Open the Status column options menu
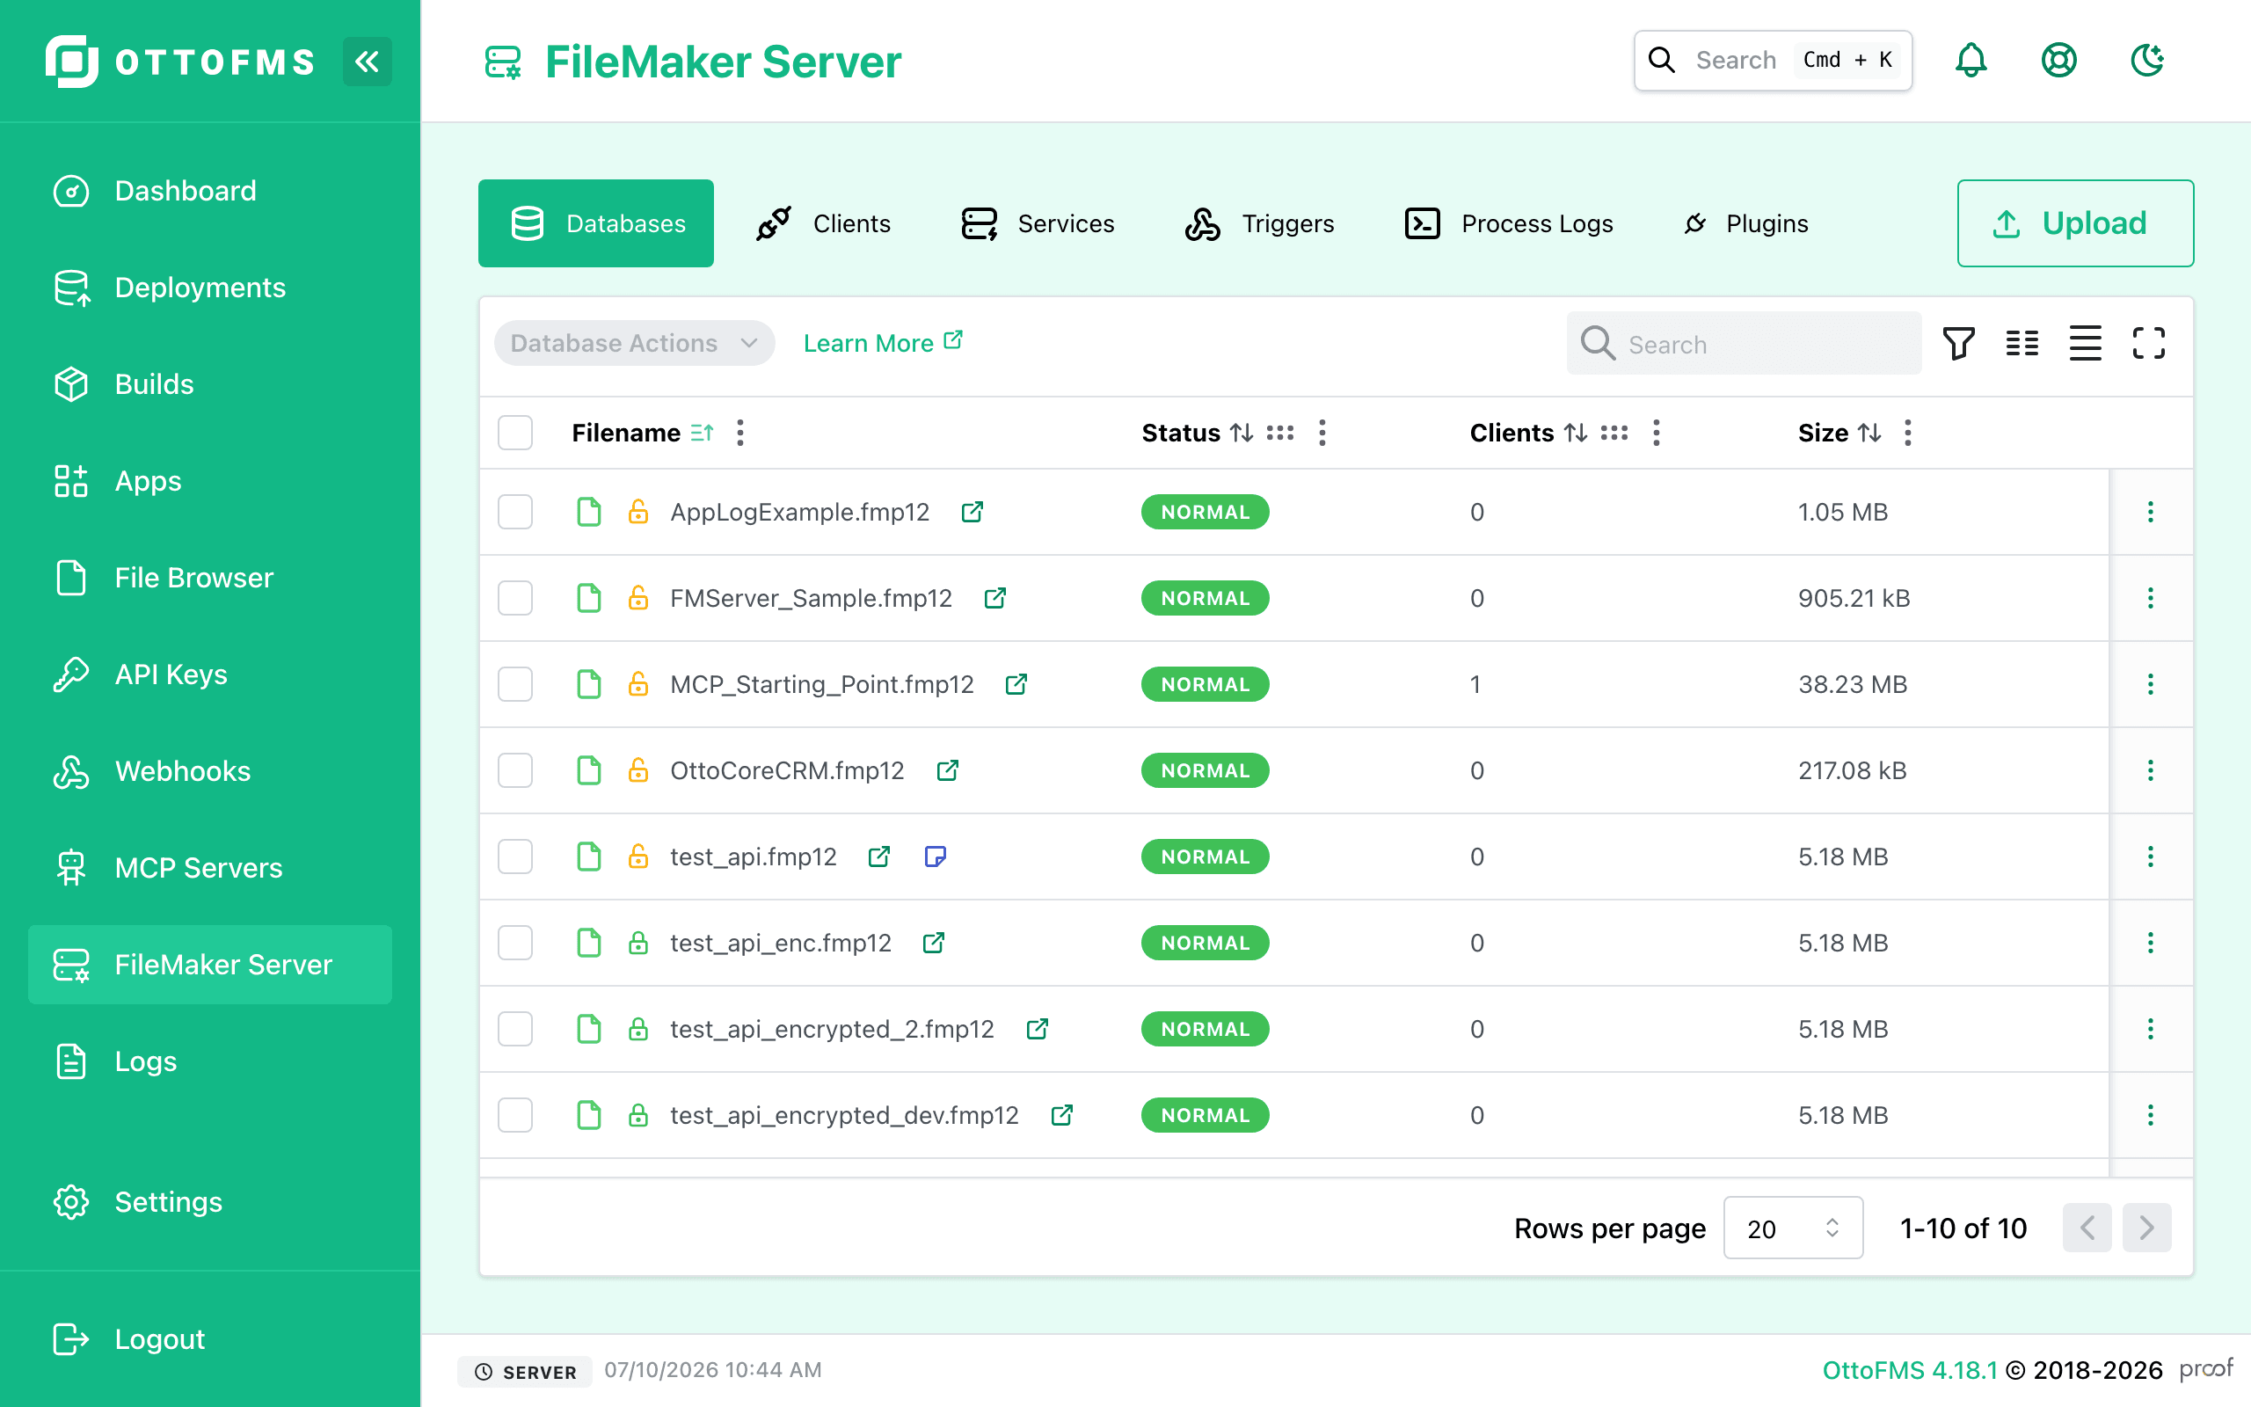Viewport: 2251px width, 1407px height. click(1322, 433)
